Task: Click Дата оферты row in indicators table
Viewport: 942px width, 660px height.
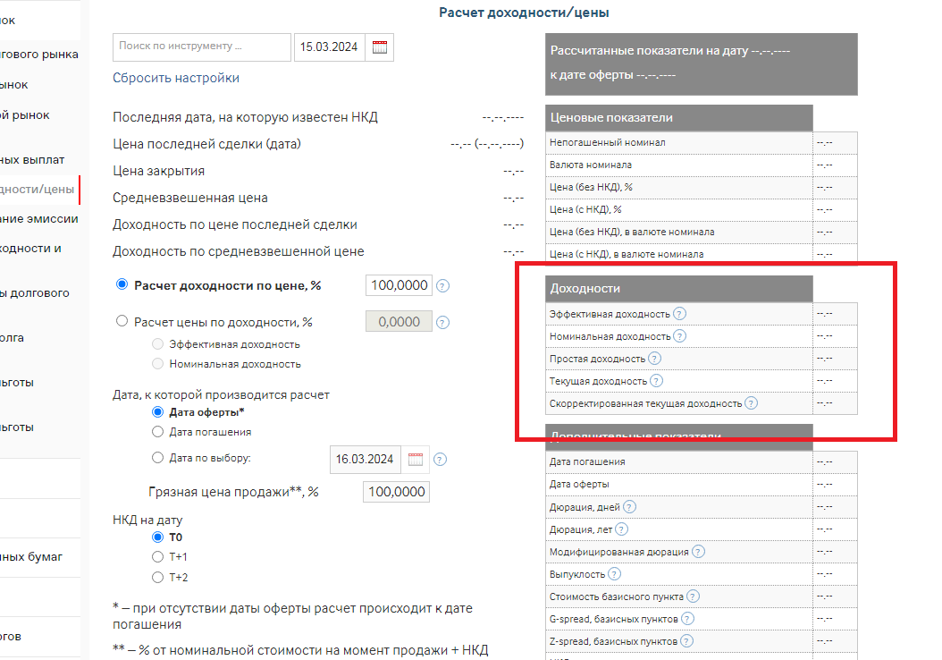Action: (x=701, y=484)
